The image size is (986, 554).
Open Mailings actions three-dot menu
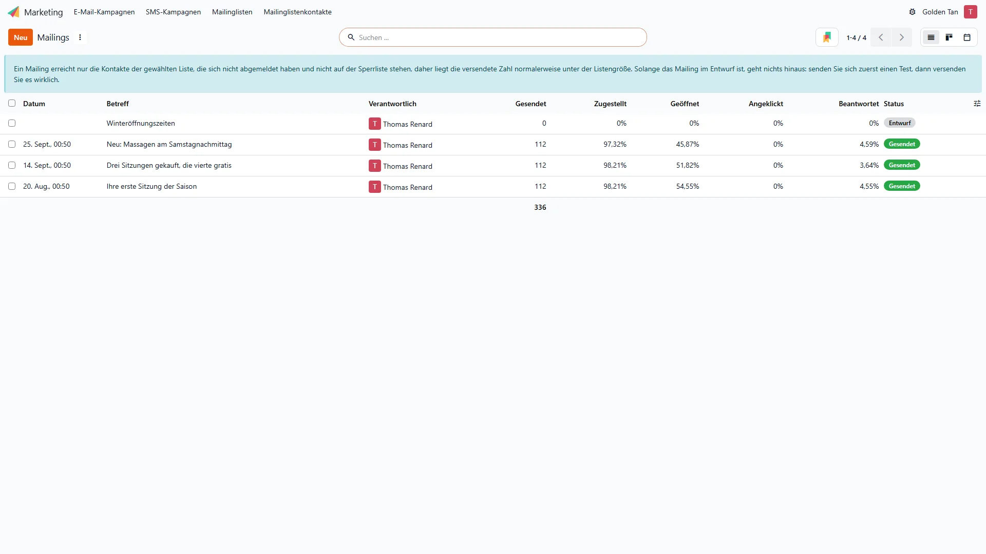point(80,37)
